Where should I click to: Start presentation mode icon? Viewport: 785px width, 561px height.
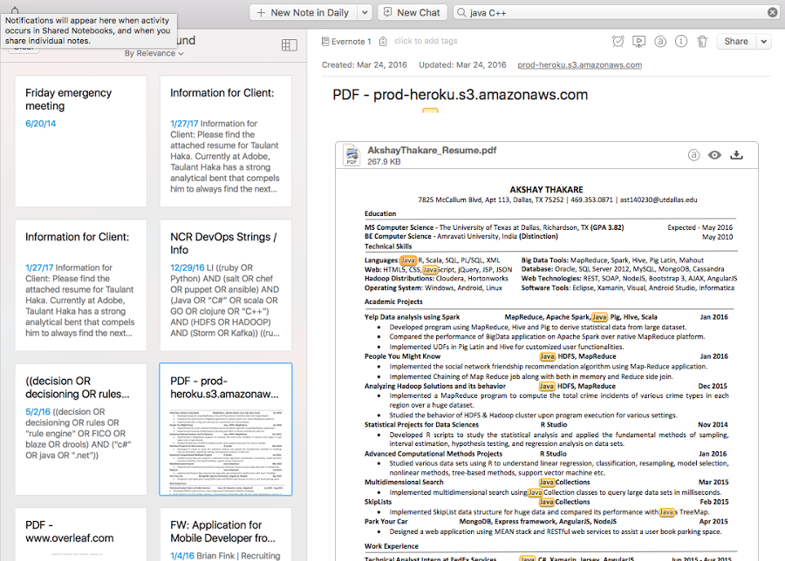pyautogui.click(x=638, y=42)
